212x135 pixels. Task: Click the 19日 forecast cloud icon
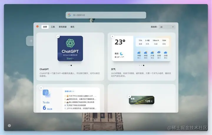[139, 53]
